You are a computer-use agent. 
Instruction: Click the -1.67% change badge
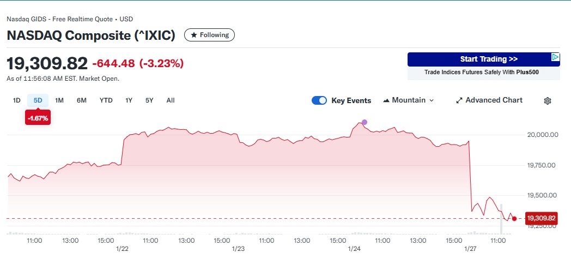[38, 118]
